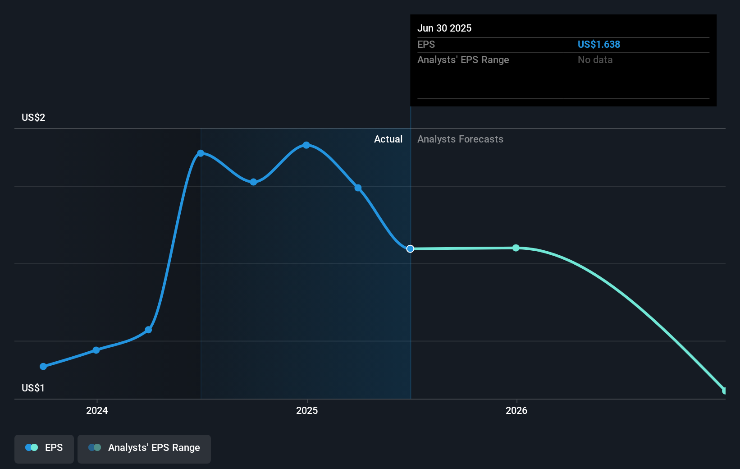Click the 2025 x-axis label
Viewport: 740px width, 469px height.
pos(307,410)
